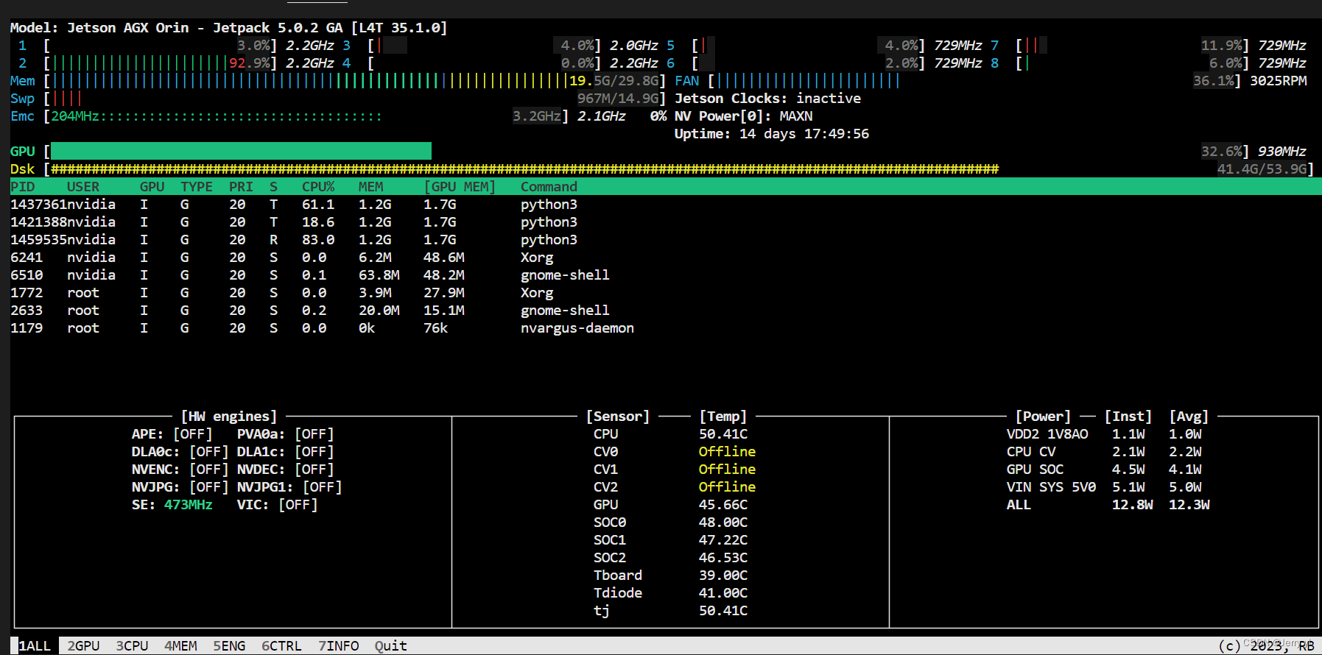1322x655 pixels.
Task: Click the FAN speed bar
Action: (808, 80)
